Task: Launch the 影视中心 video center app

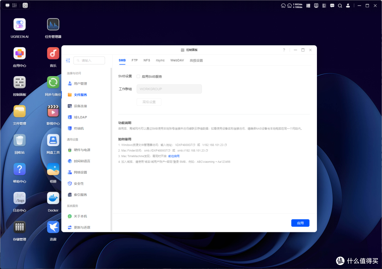Action: [53, 111]
